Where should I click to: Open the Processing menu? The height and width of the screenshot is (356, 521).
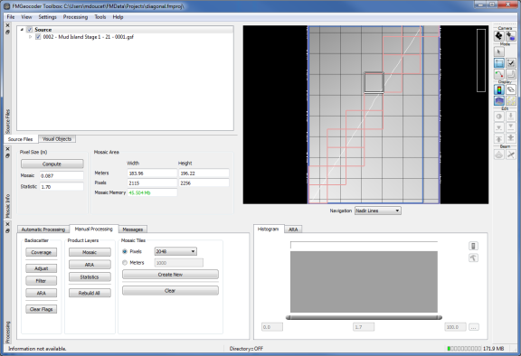(75, 17)
